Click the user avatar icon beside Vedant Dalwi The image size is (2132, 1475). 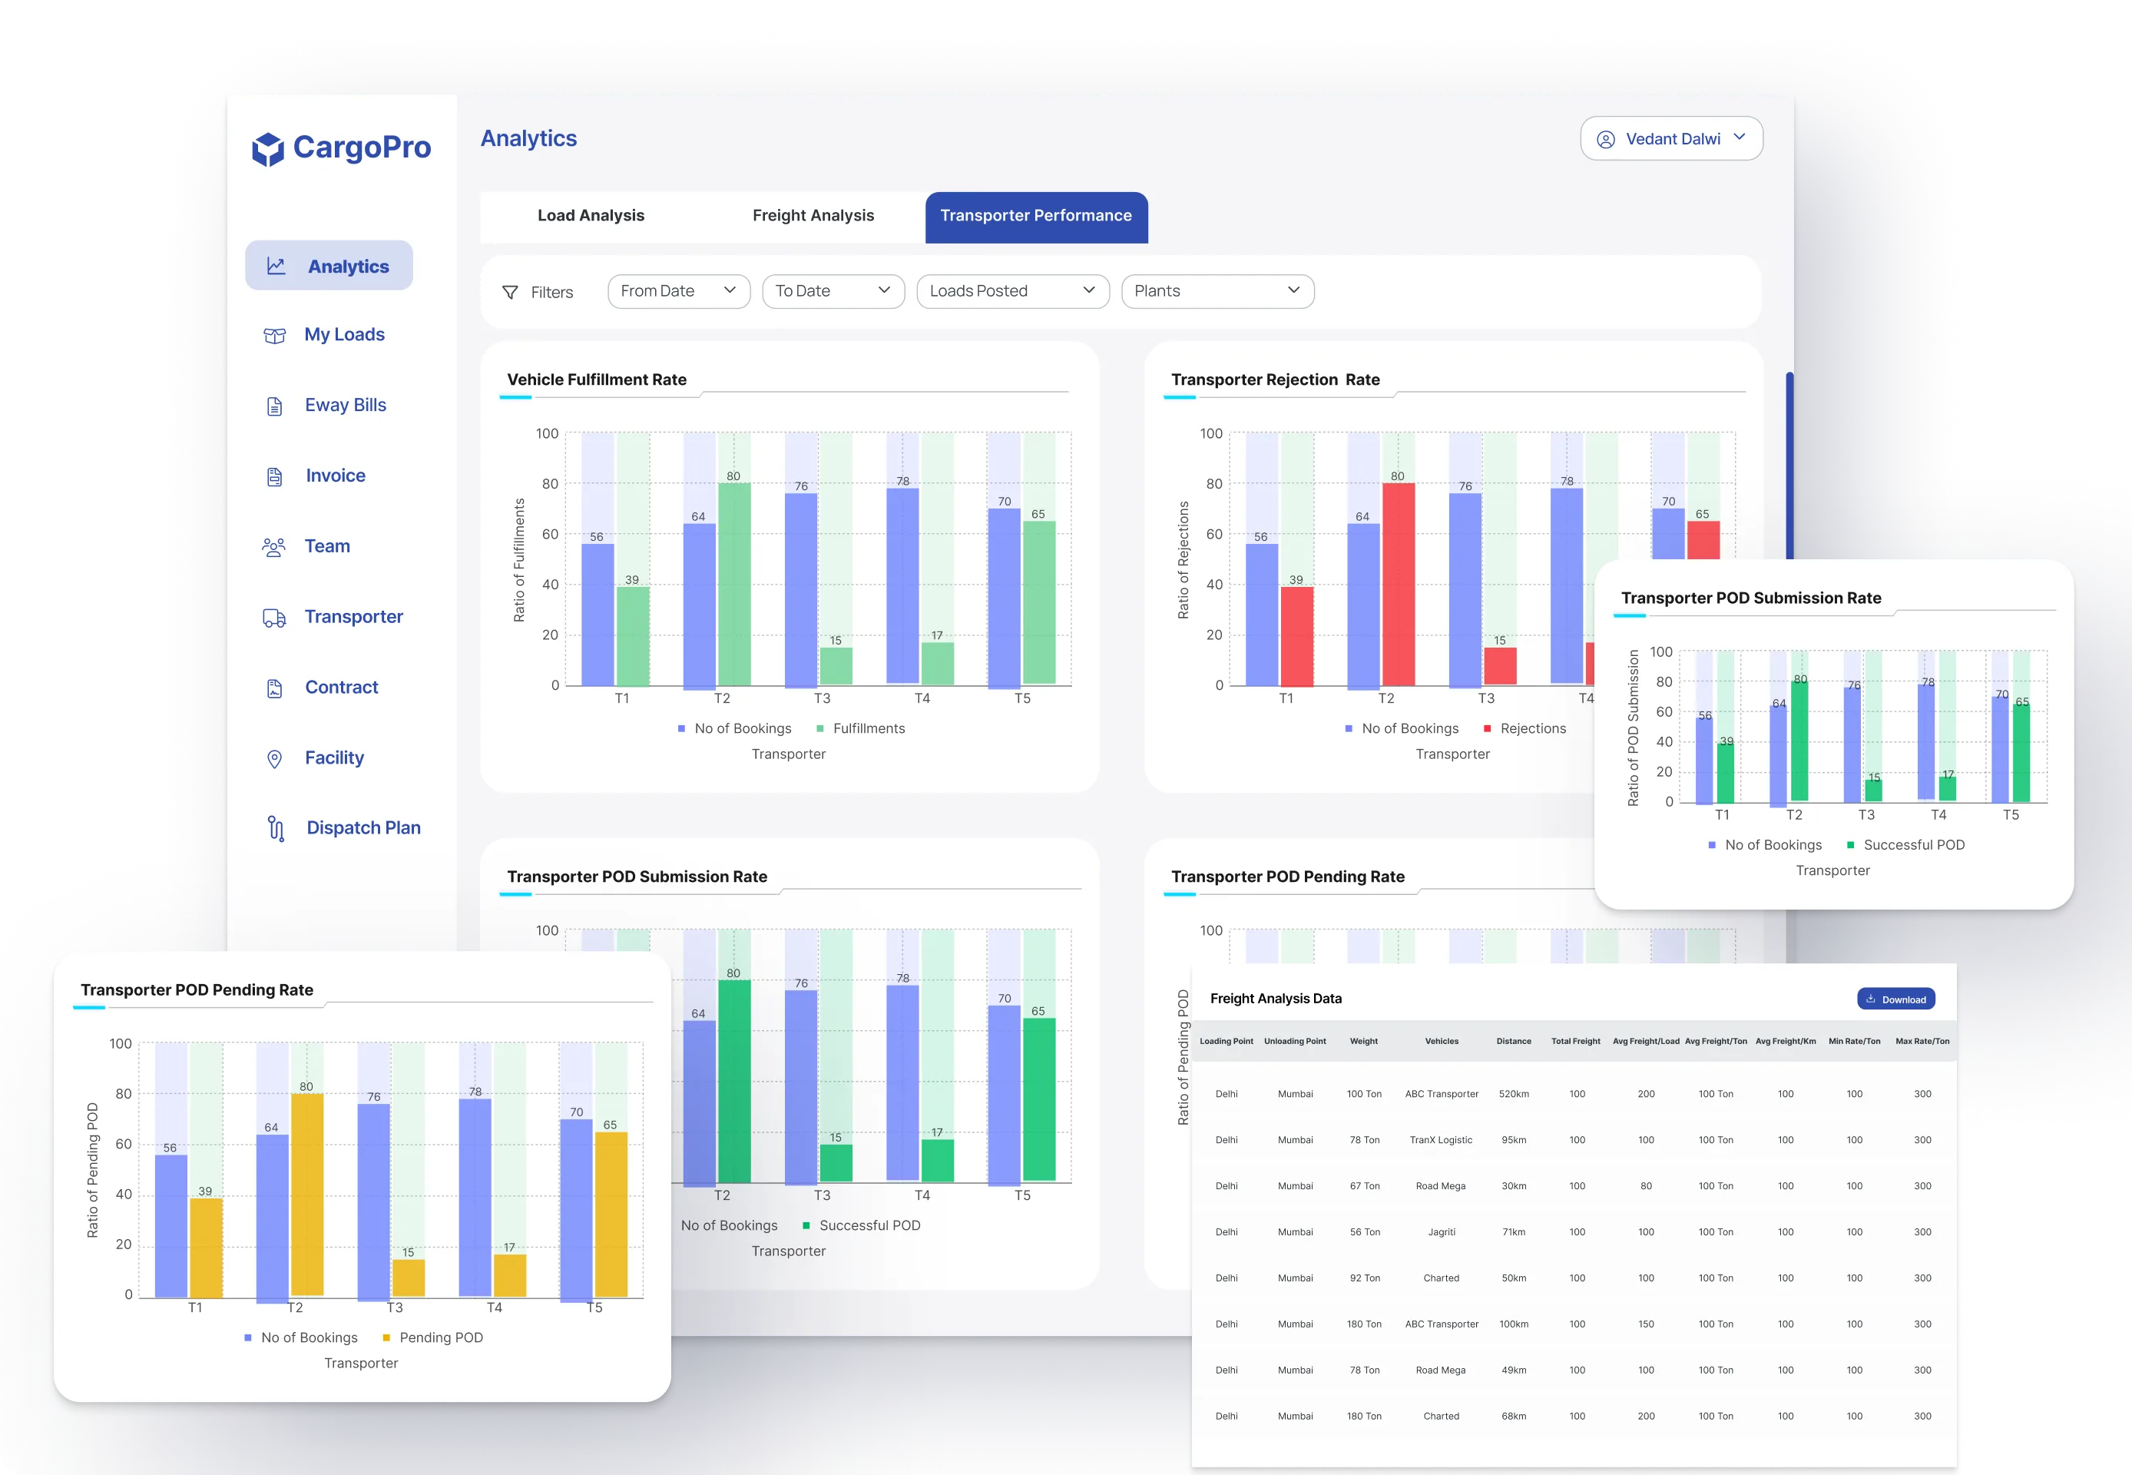tap(1605, 140)
